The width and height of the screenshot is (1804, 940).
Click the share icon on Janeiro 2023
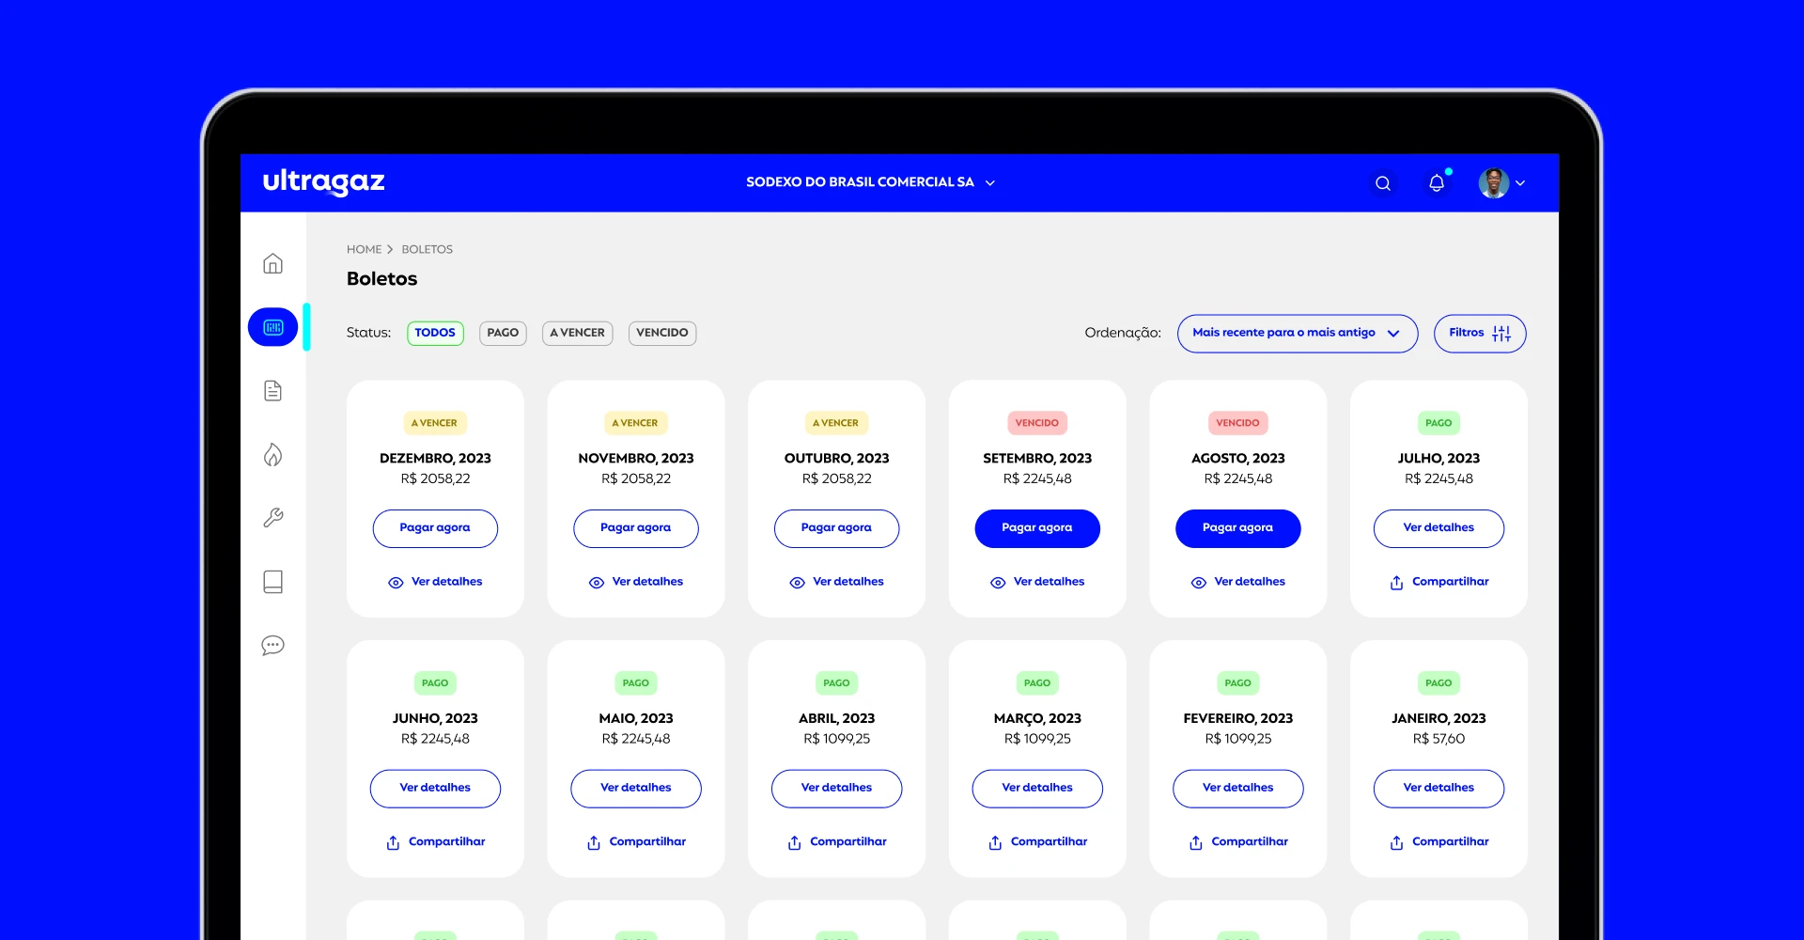pos(1396,843)
